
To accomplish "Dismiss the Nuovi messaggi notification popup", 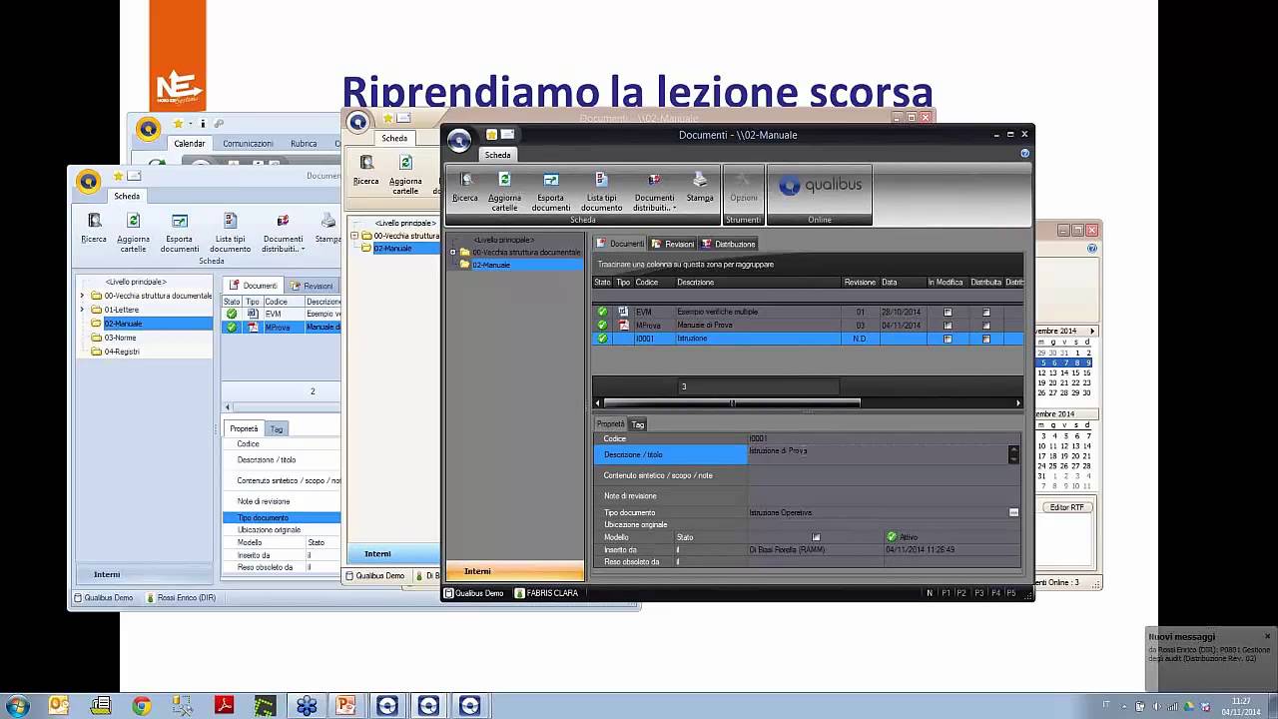I will [1267, 636].
